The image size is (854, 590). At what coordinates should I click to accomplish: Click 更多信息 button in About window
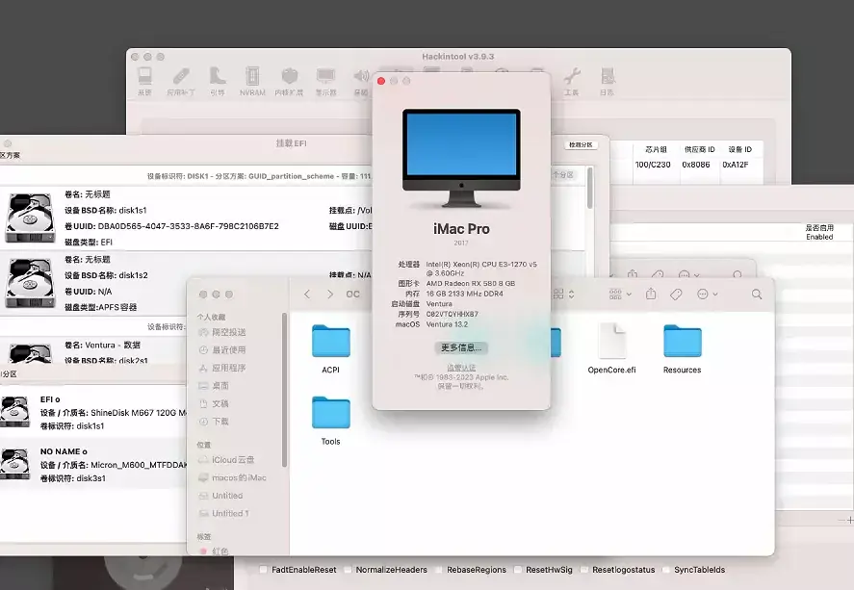[461, 347]
